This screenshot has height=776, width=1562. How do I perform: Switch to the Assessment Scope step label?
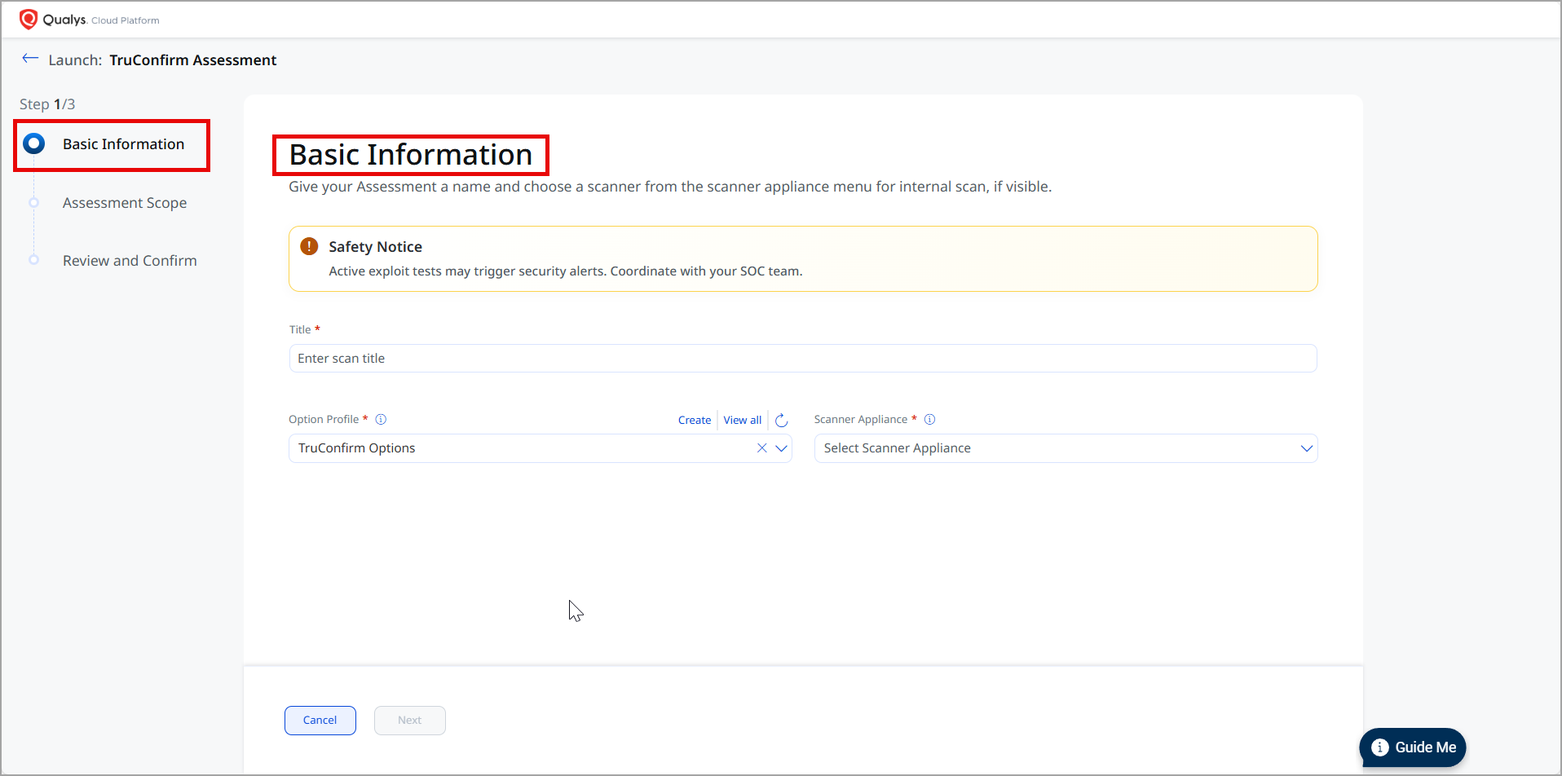click(x=125, y=203)
